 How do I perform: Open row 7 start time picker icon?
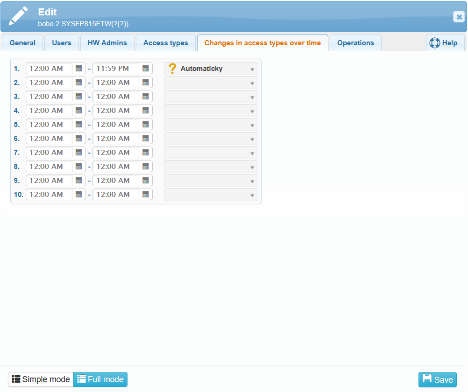click(79, 153)
